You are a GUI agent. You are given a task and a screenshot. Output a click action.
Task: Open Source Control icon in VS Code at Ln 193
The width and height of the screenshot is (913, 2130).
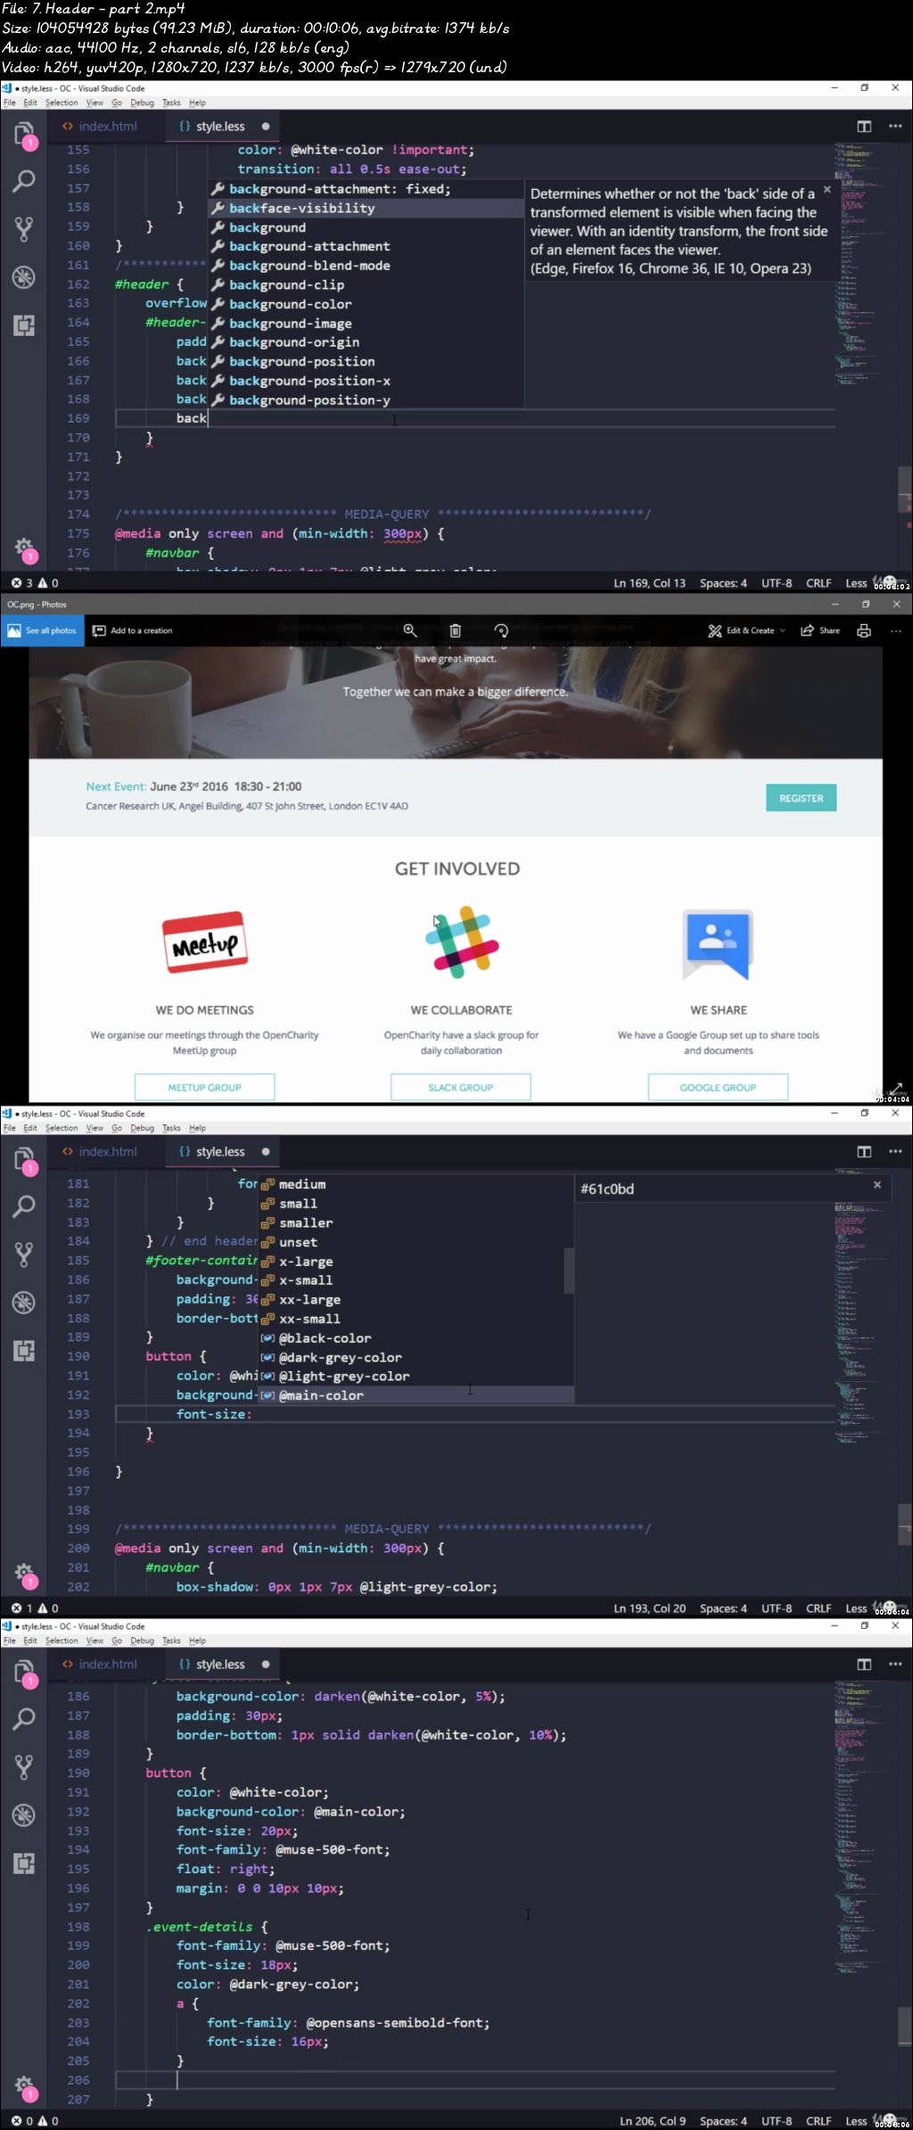pos(24,1254)
